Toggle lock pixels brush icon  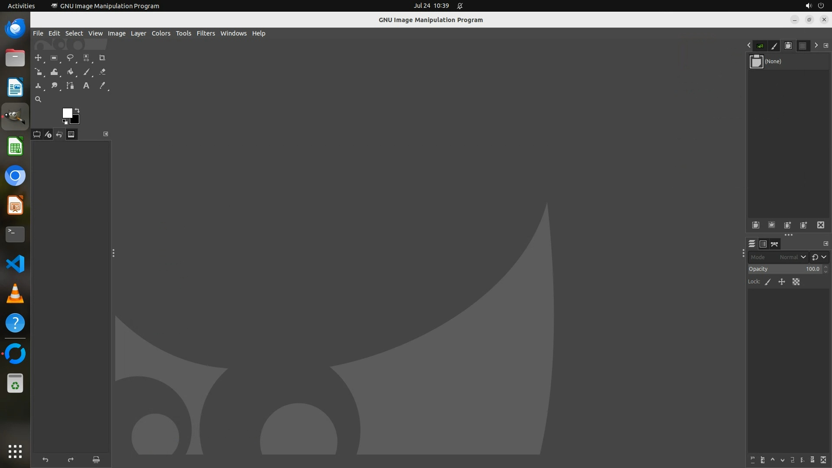(x=768, y=282)
